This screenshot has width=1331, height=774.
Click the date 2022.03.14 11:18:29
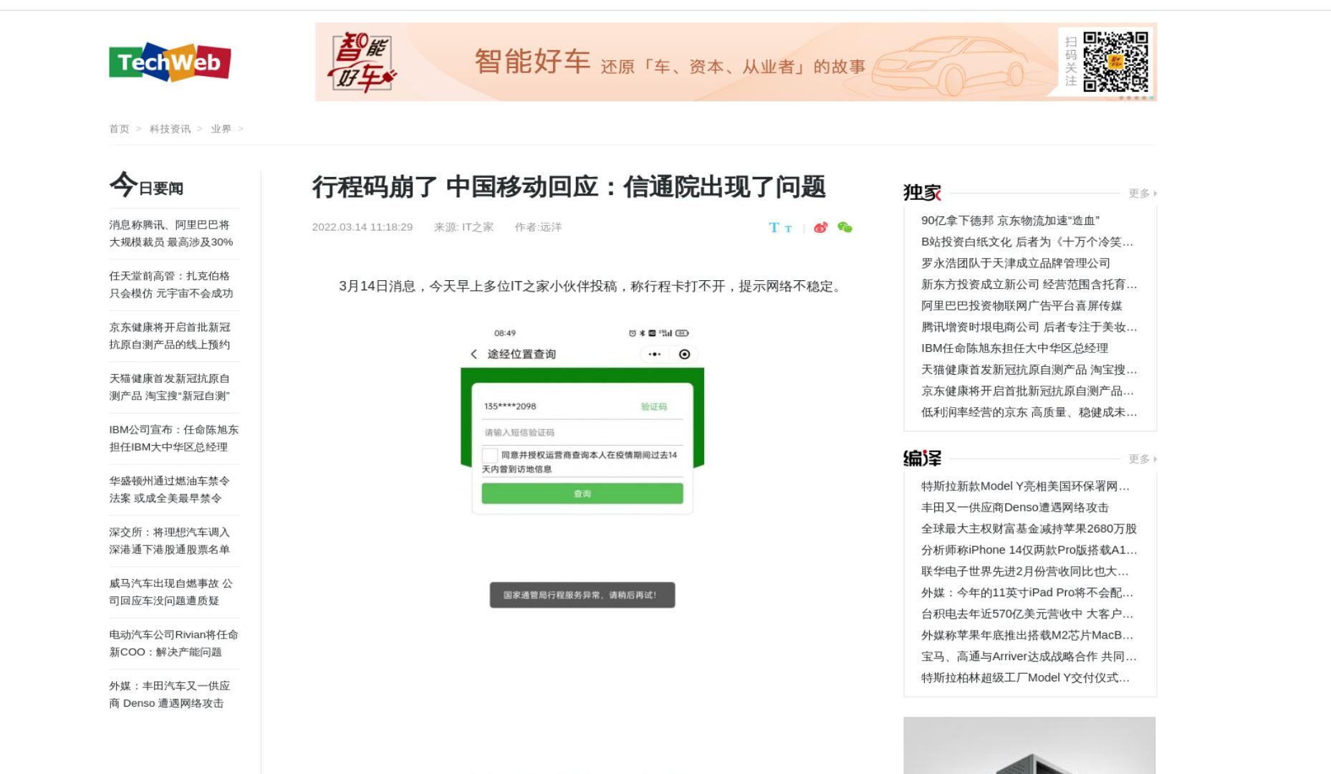point(362,227)
